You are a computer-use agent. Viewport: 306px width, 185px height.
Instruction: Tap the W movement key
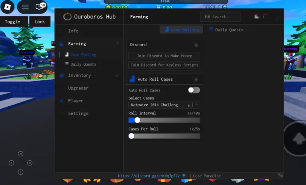point(20,154)
